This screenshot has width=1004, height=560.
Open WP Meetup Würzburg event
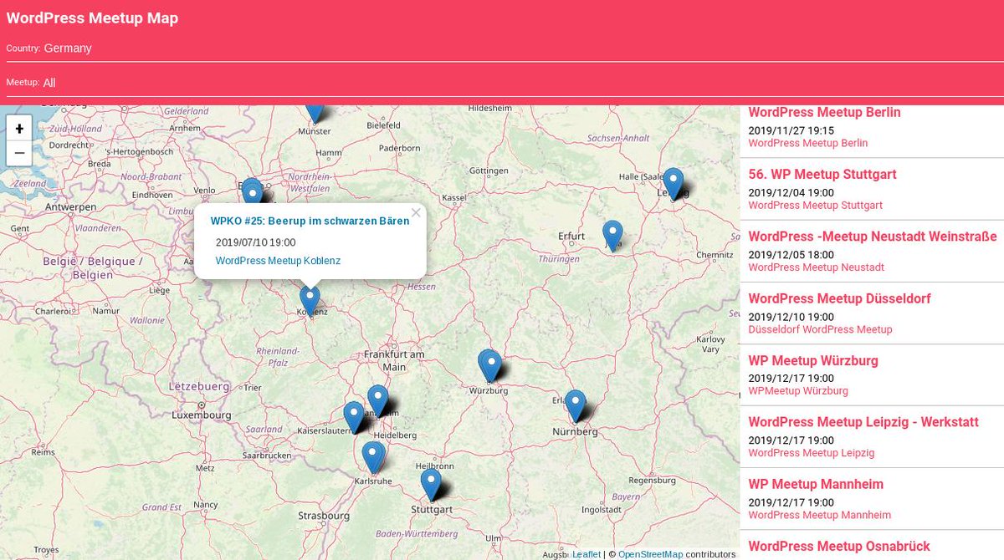coord(813,361)
